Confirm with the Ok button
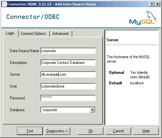Image resolution: width=162 pixels, height=138 pixels. tap(91, 131)
